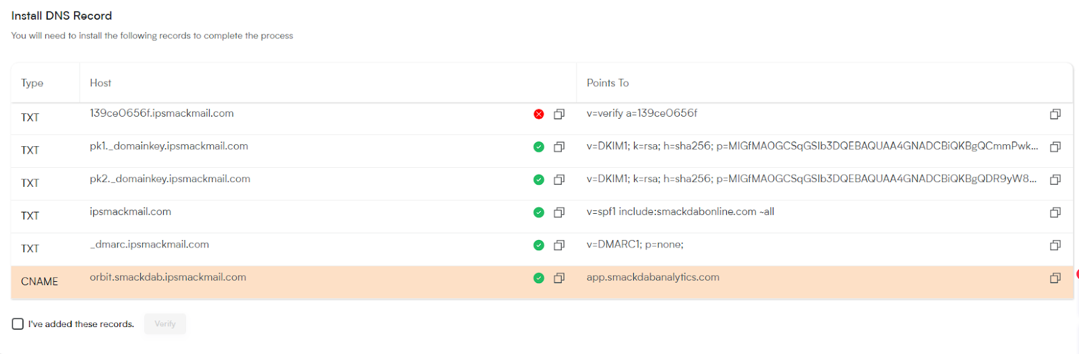Click the Host column header
This screenshot has width=1079, height=354.
[100, 83]
